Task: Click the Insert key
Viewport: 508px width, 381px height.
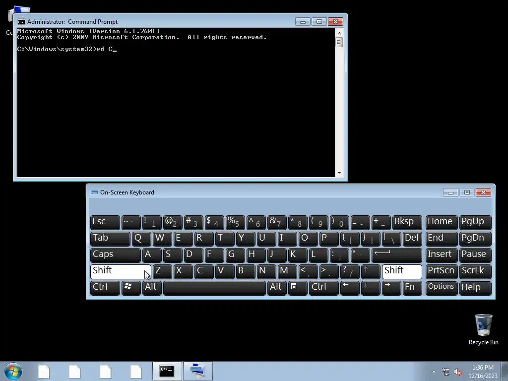Action: (441, 255)
